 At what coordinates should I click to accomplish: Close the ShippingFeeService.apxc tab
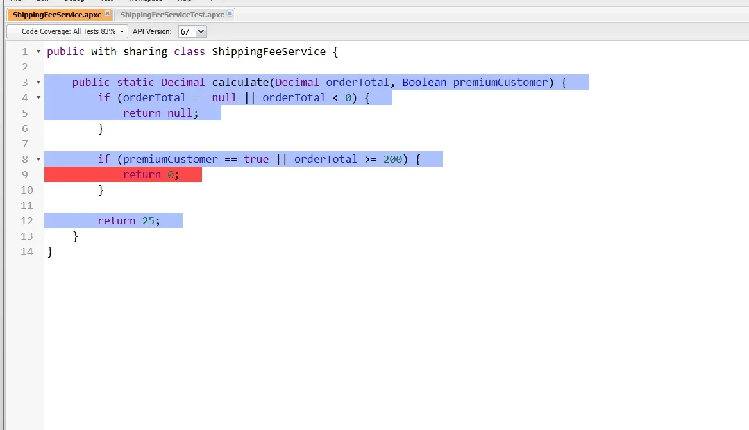click(x=108, y=13)
